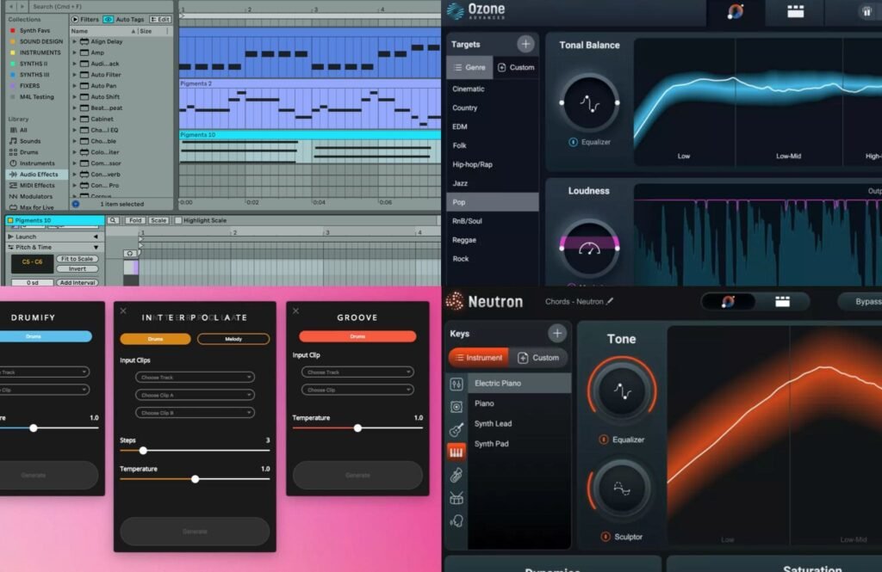Image resolution: width=882 pixels, height=572 pixels.
Task: Click the Edit button in browser header
Action: coord(160,19)
